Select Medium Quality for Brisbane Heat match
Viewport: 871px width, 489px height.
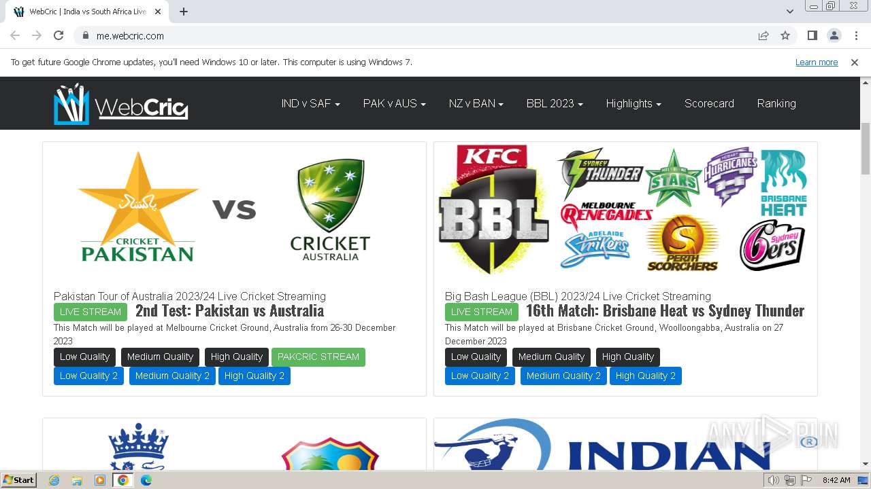pyautogui.click(x=551, y=357)
